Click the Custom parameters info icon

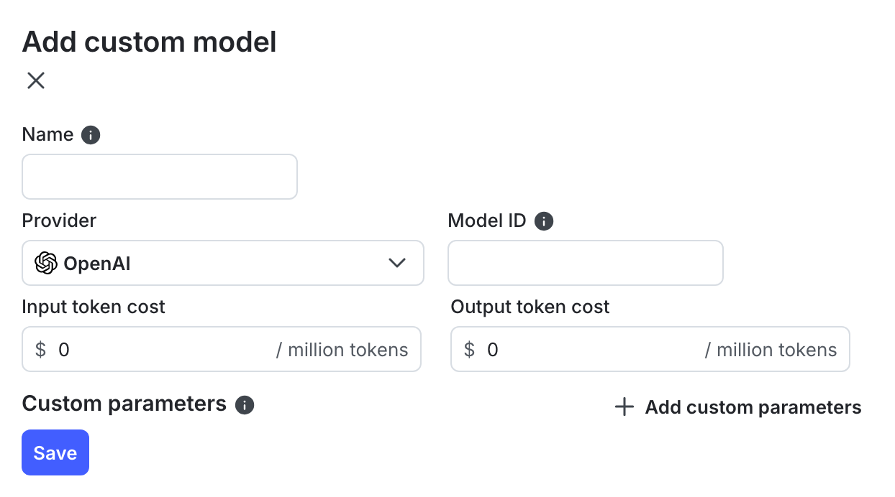(245, 405)
